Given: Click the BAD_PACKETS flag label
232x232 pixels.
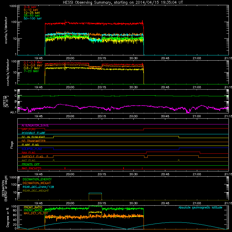Looking at the screenshot, I should (32, 168).
